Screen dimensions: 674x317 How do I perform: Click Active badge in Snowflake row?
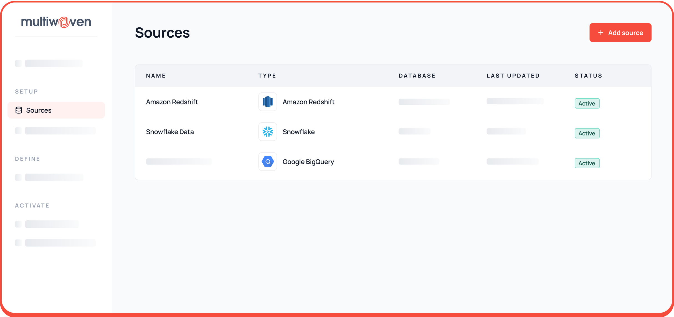(587, 133)
